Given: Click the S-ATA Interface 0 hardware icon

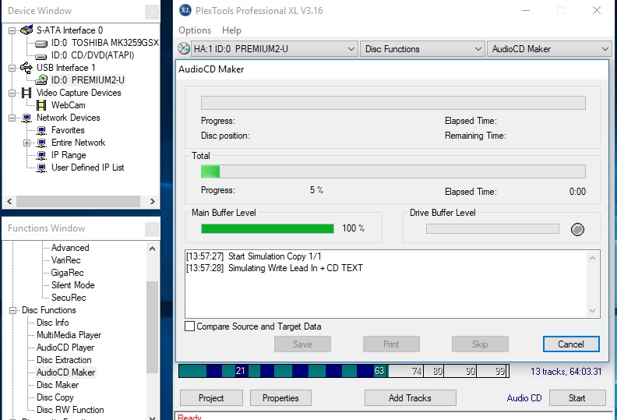Looking at the screenshot, I should [x=26, y=30].
